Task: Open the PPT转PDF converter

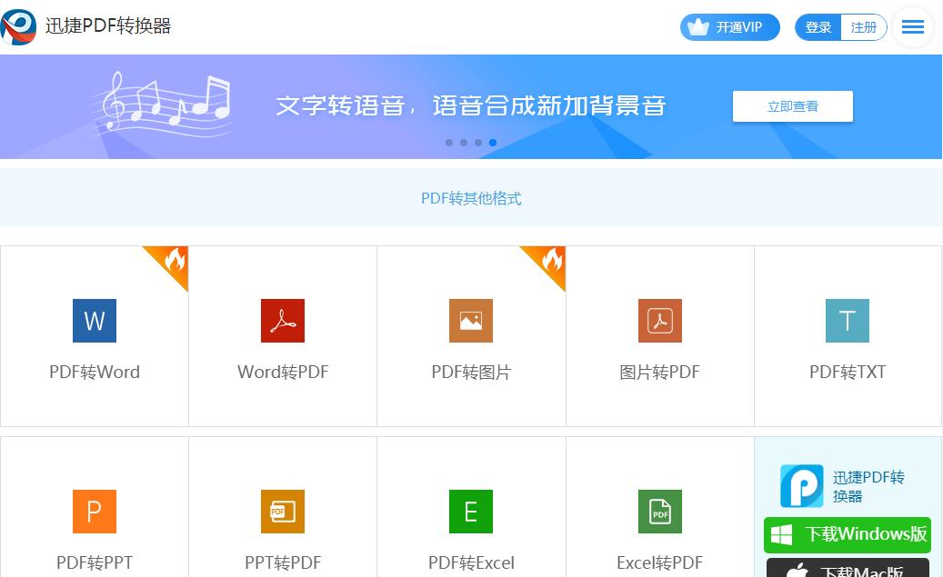Action: 283,527
